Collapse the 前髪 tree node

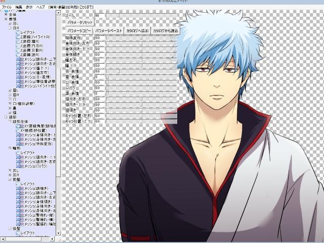click(10, 180)
